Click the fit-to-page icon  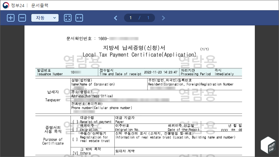pos(68,18)
